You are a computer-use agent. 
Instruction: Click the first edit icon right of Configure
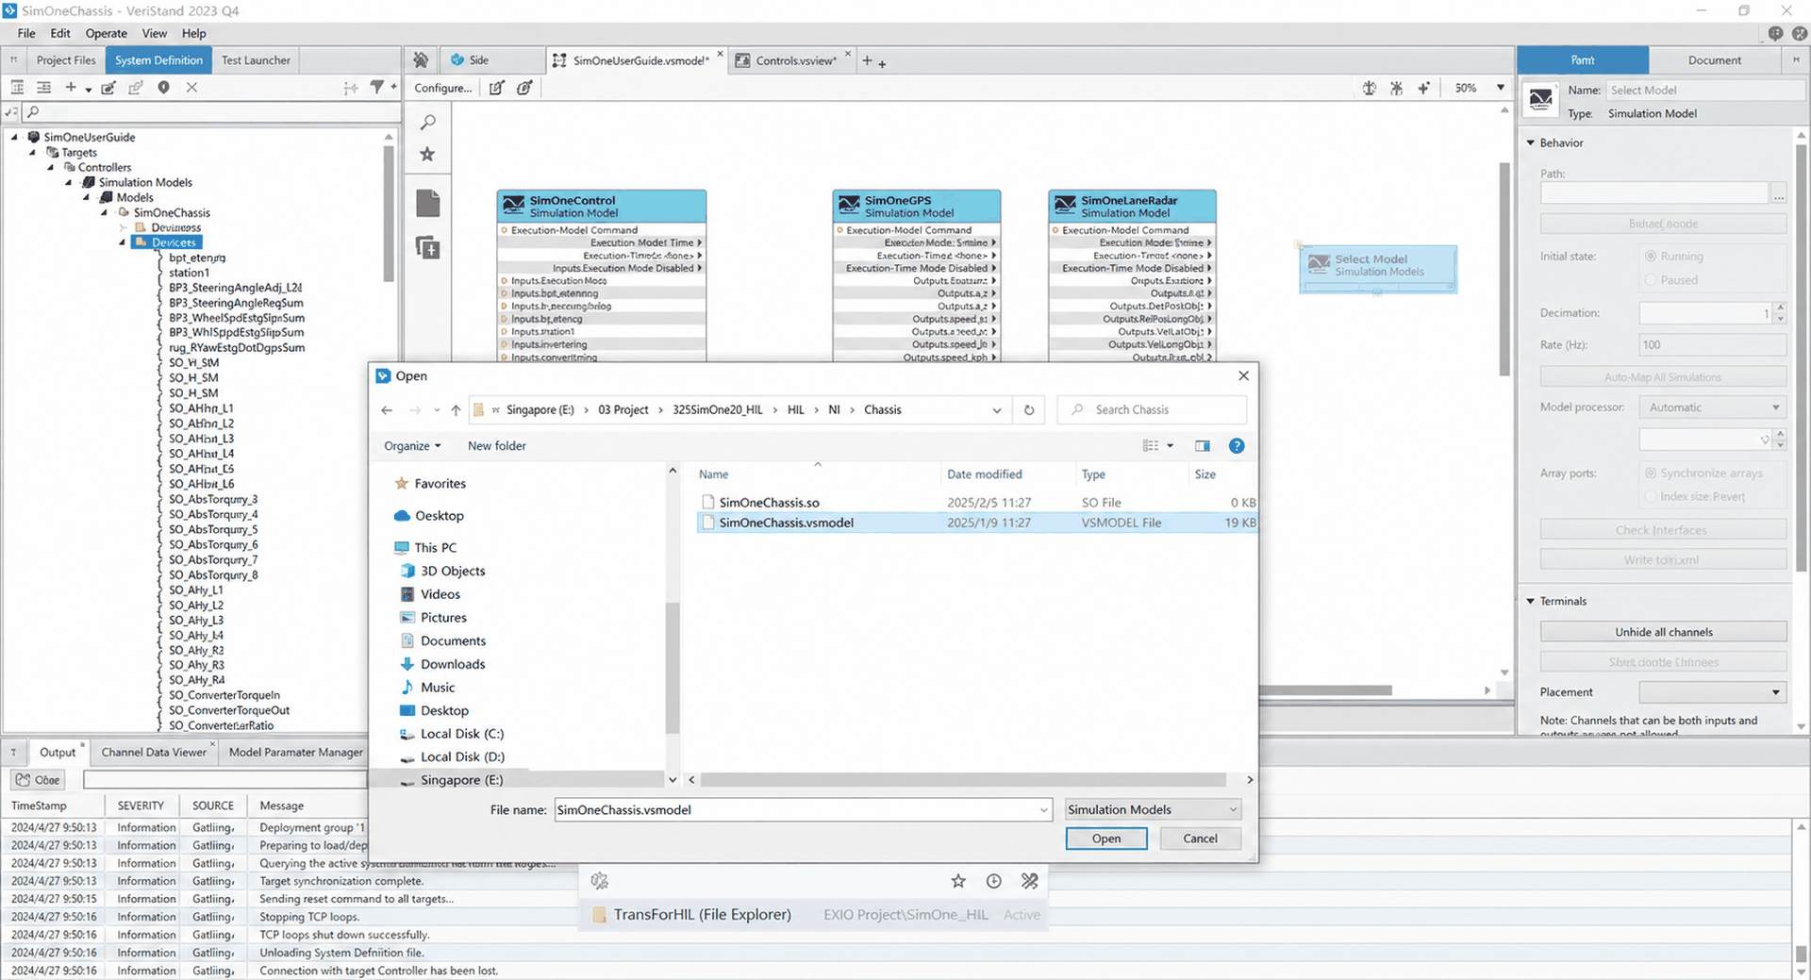click(497, 88)
